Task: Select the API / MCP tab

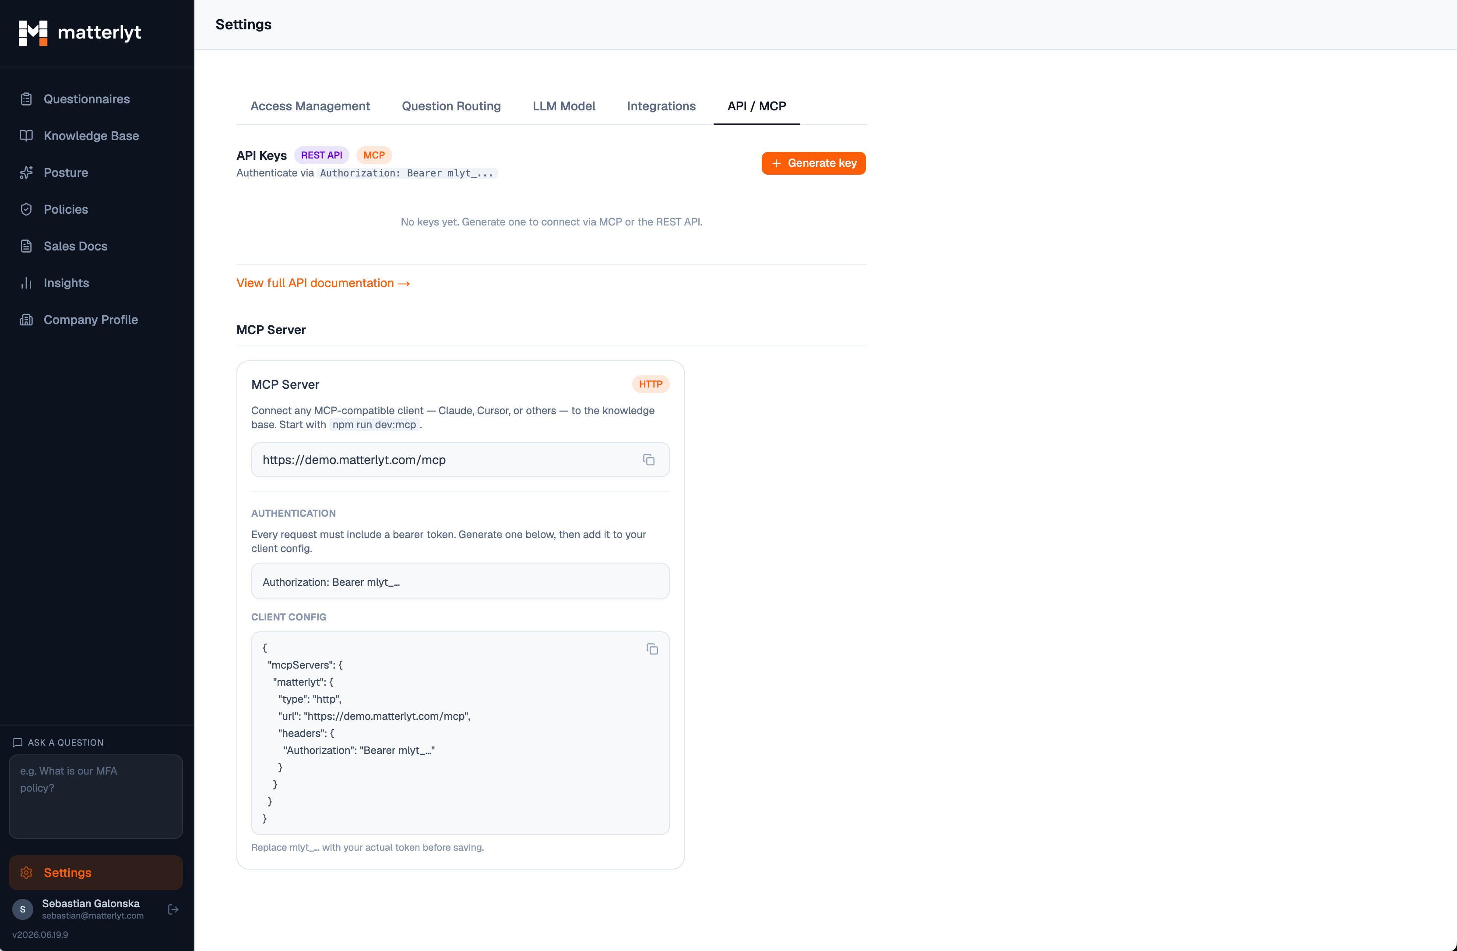Action: pos(757,106)
